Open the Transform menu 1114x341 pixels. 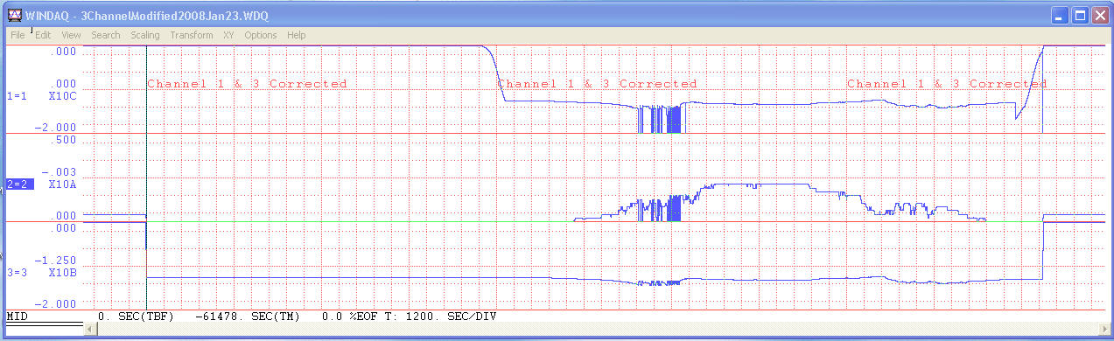[x=192, y=35]
